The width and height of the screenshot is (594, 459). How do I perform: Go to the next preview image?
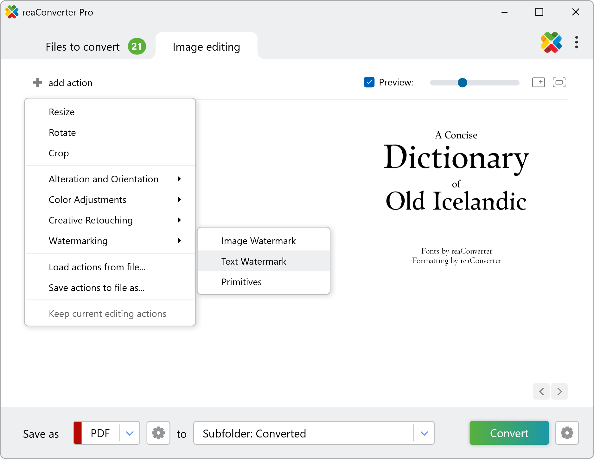(x=559, y=392)
